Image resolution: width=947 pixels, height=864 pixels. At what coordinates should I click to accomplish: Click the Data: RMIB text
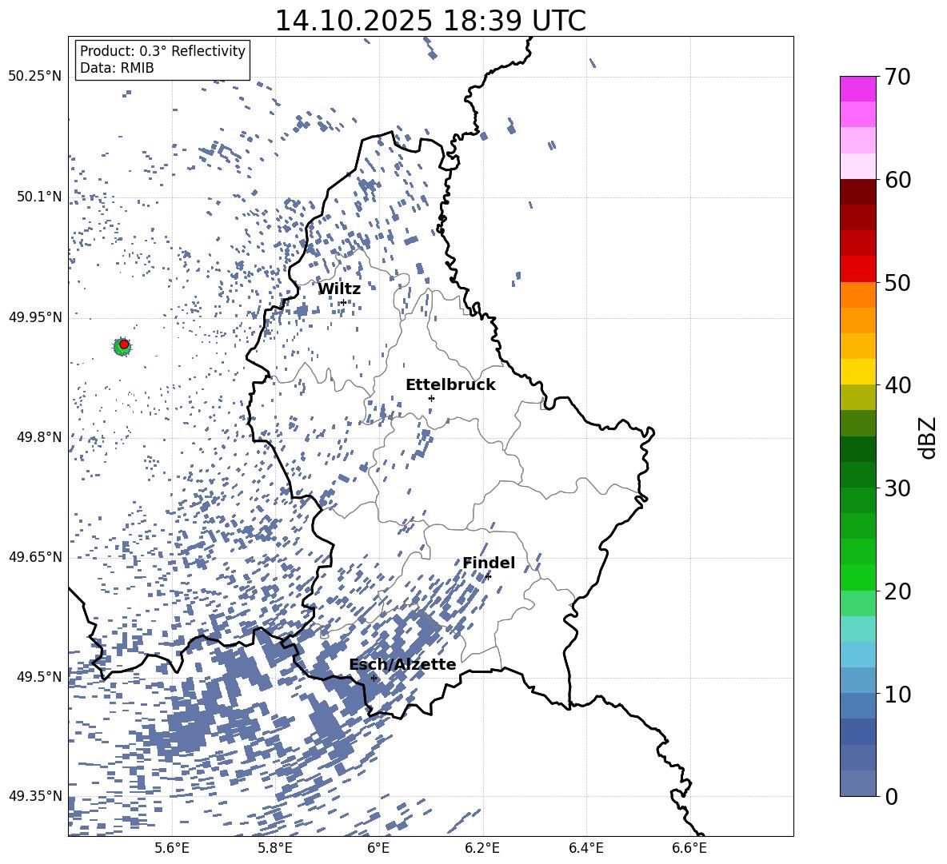117,68
